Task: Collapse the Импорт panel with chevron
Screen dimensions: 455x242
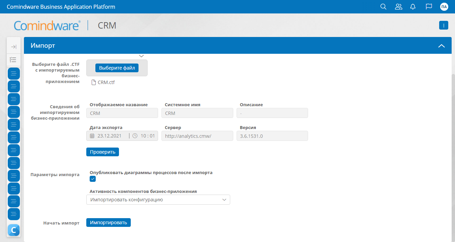Action: click(x=442, y=46)
